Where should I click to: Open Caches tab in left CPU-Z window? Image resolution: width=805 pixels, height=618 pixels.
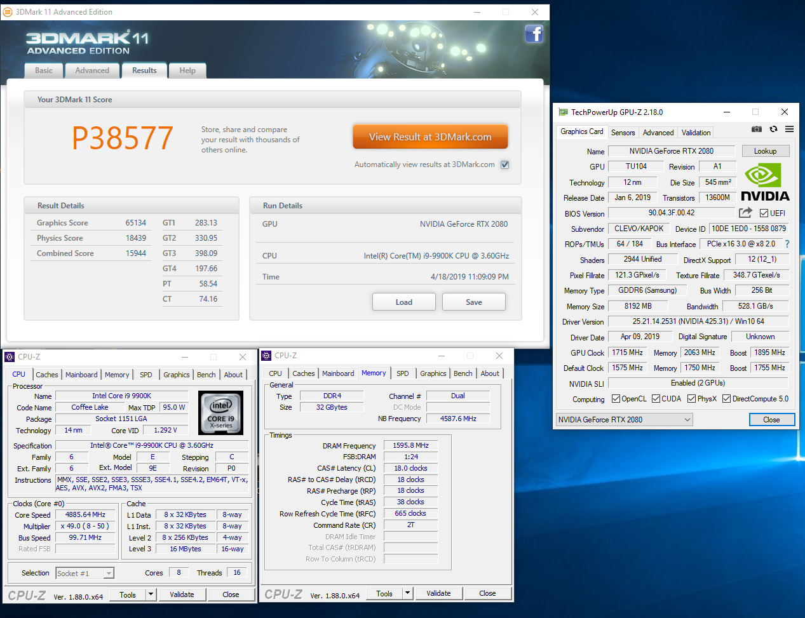point(47,375)
